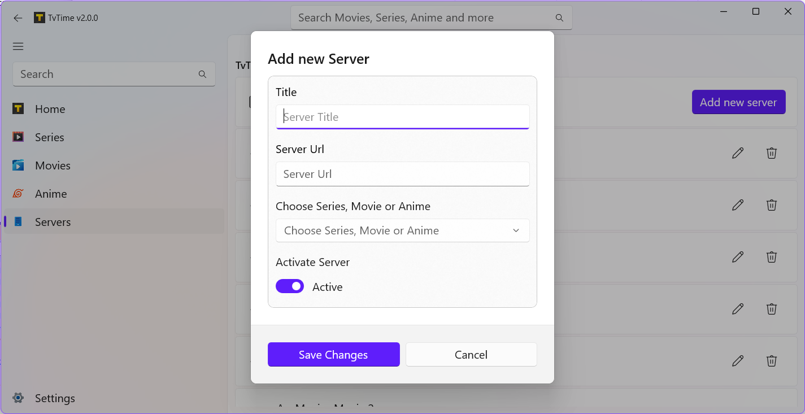The height and width of the screenshot is (414, 805).
Task: Click the back arrow in title bar
Action: coord(18,18)
